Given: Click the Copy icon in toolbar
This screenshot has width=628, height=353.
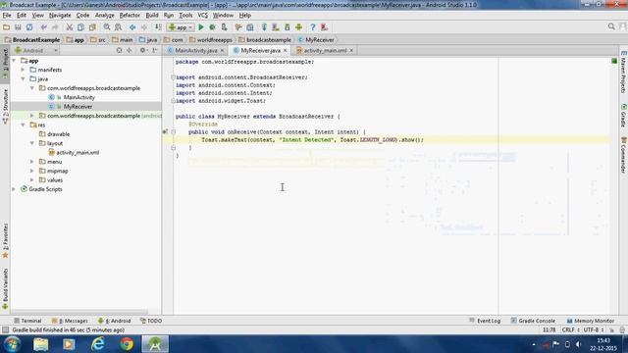Looking at the screenshot, I should (x=80, y=27).
